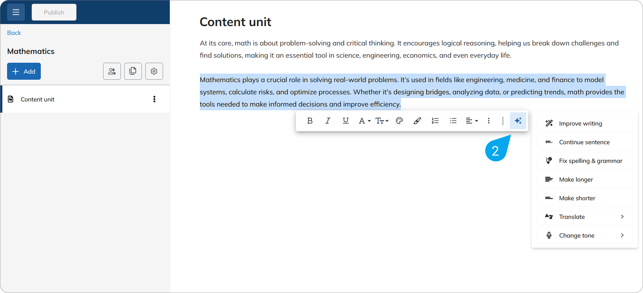Click the AI assistant sparkle icon
Image resolution: width=643 pixels, height=293 pixels.
pyautogui.click(x=518, y=121)
